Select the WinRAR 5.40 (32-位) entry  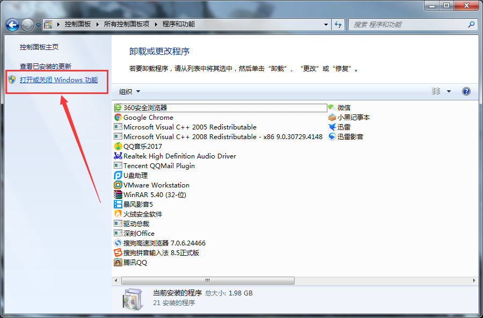[x=150, y=194]
